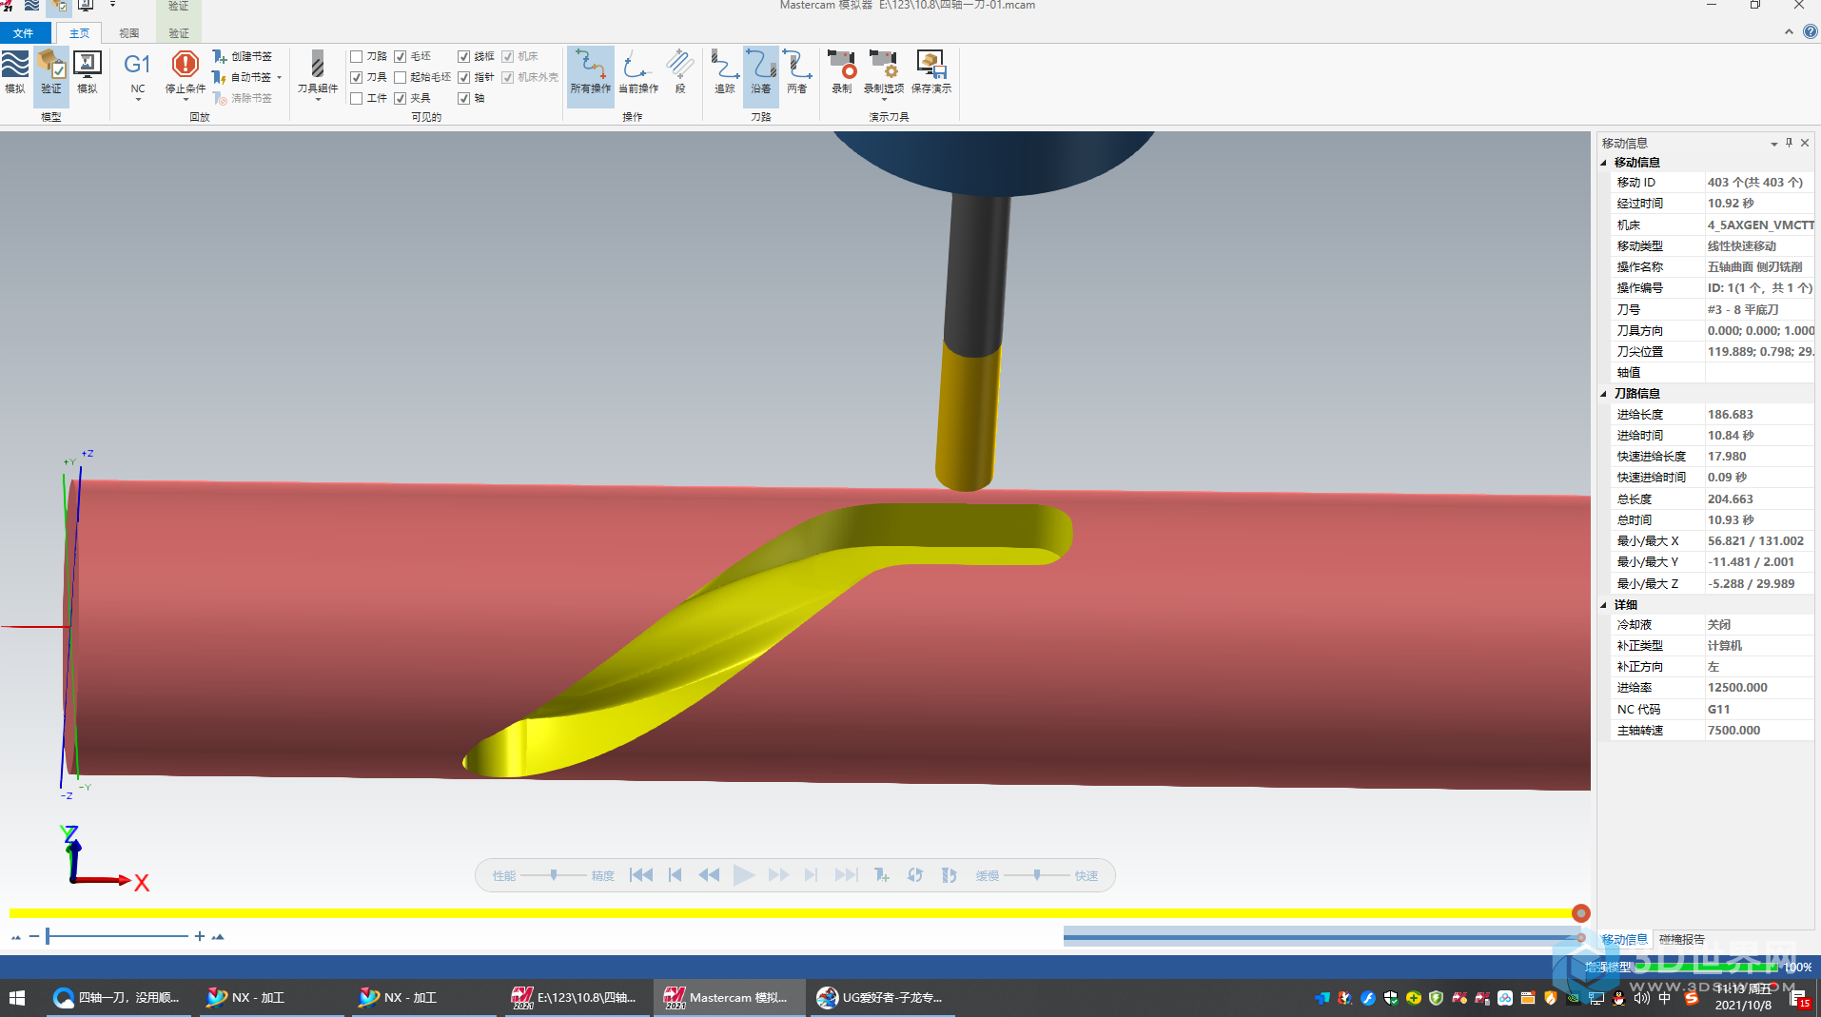Open Mastercam 模拟 taskbar item
This screenshot has height=1017, width=1821.
[x=729, y=997]
